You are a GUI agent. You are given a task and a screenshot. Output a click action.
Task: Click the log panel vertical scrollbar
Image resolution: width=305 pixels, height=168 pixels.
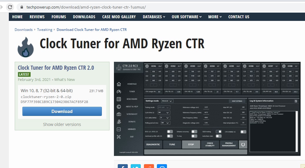pos(297,132)
